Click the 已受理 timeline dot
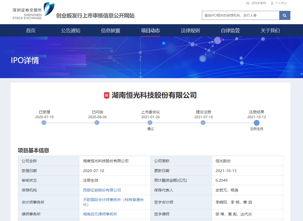Viewport: 303px width, 221px height. pos(44,123)
